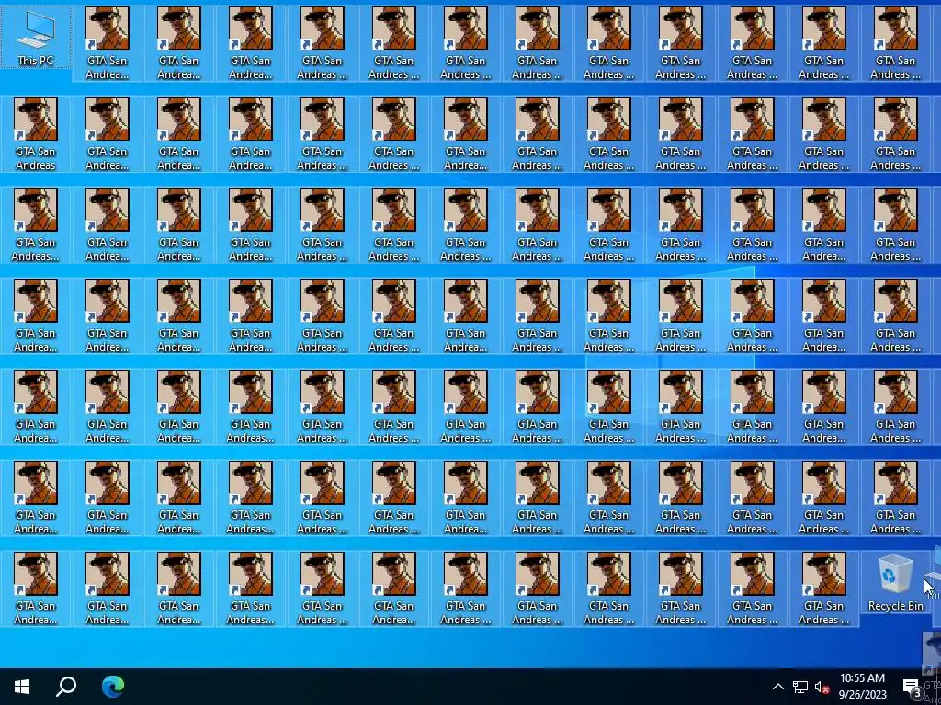
Task: Select the Recycle Bin desktop icon
Action: (895, 583)
